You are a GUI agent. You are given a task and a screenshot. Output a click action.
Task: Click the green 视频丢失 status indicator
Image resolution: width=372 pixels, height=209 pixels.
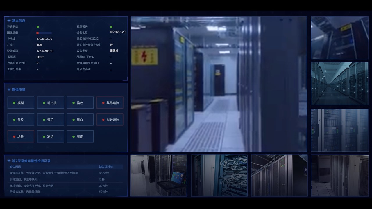[111, 27]
